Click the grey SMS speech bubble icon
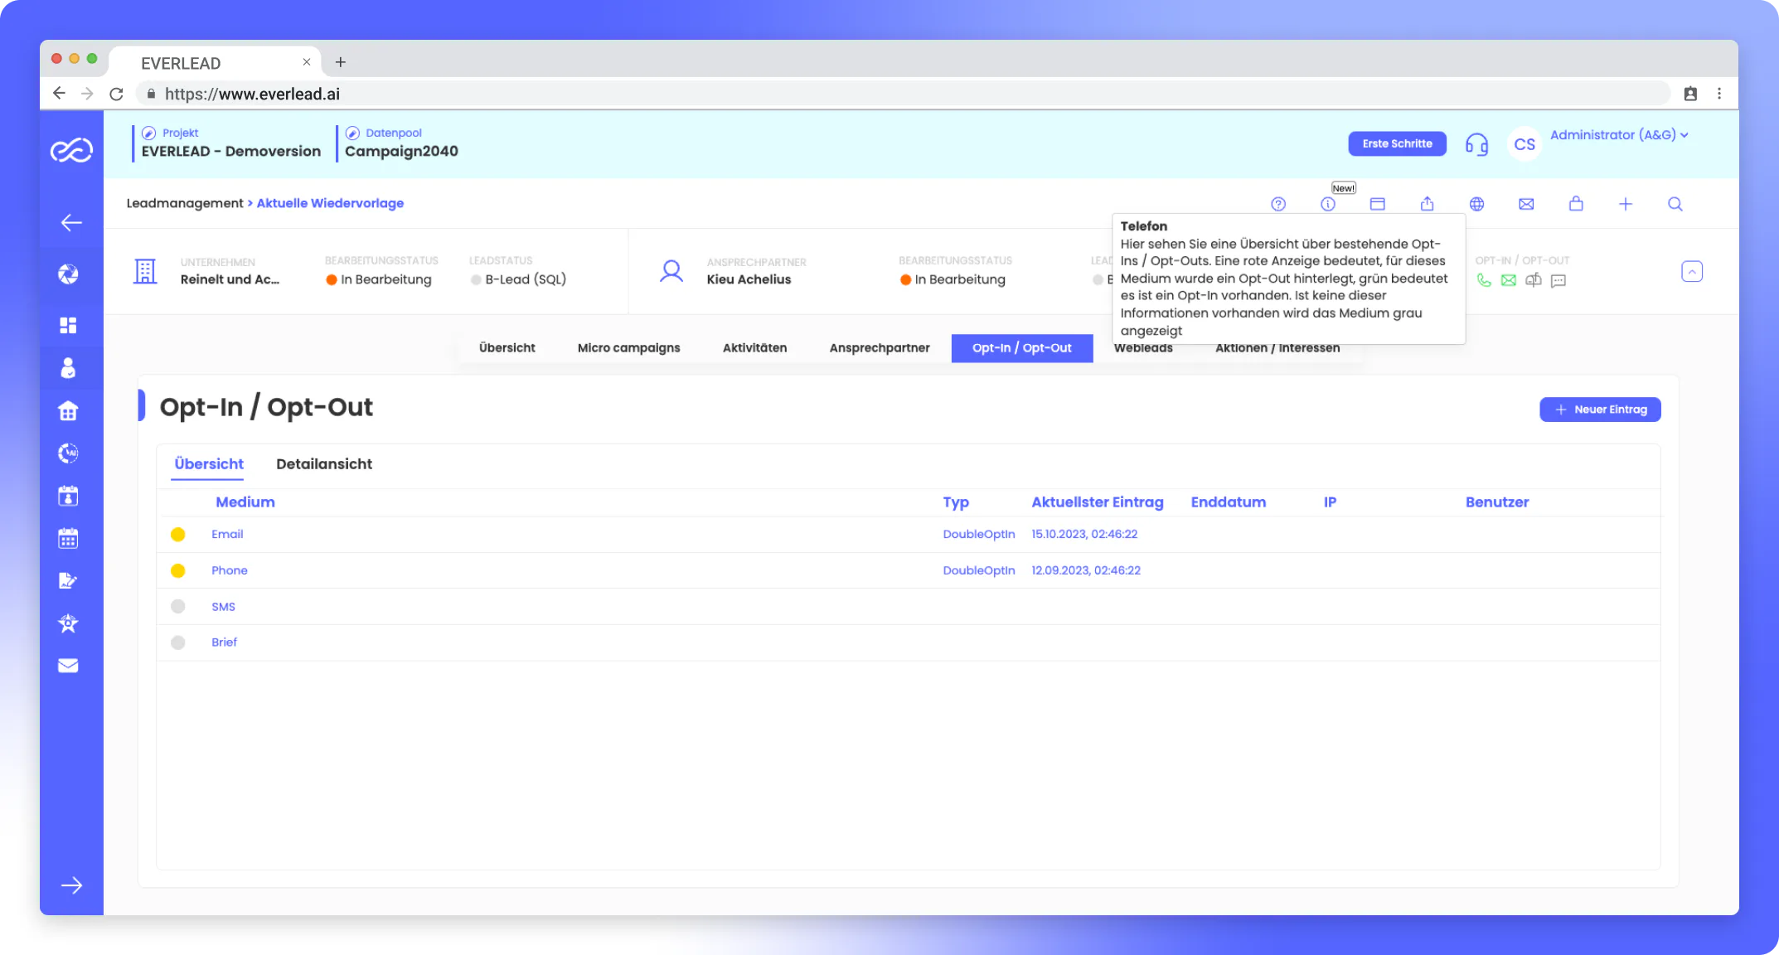This screenshot has height=955, width=1779. point(1558,280)
